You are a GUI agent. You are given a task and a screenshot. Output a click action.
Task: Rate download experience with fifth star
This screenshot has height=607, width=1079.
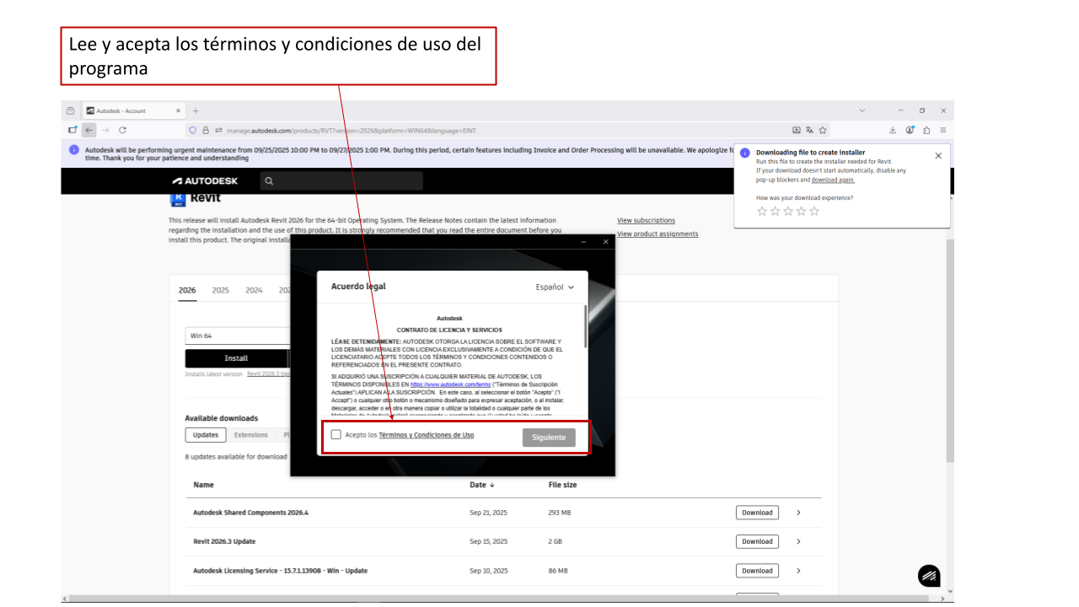(x=814, y=211)
